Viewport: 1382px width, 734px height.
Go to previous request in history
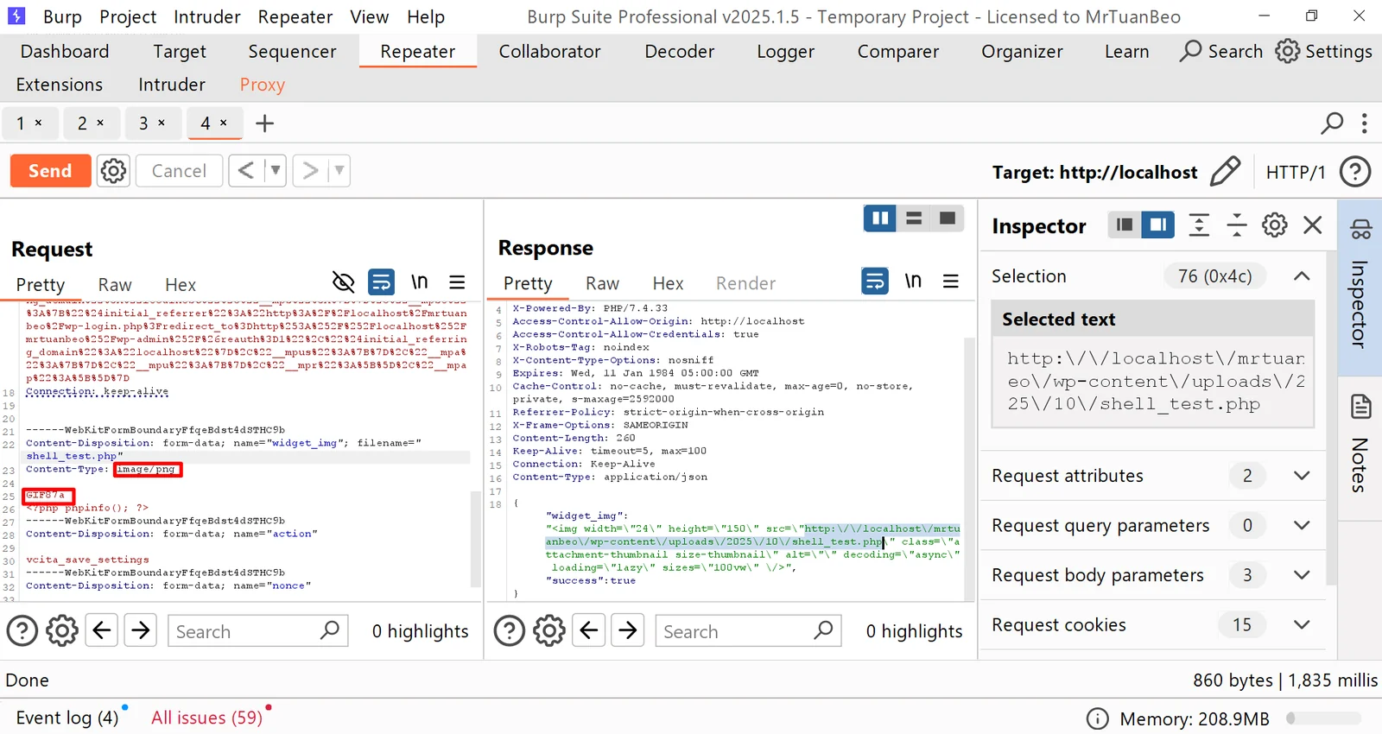tap(246, 171)
